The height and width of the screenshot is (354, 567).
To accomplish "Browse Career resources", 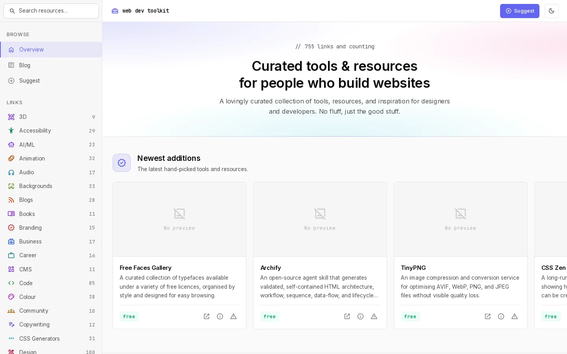I will pyautogui.click(x=51, y=255).
